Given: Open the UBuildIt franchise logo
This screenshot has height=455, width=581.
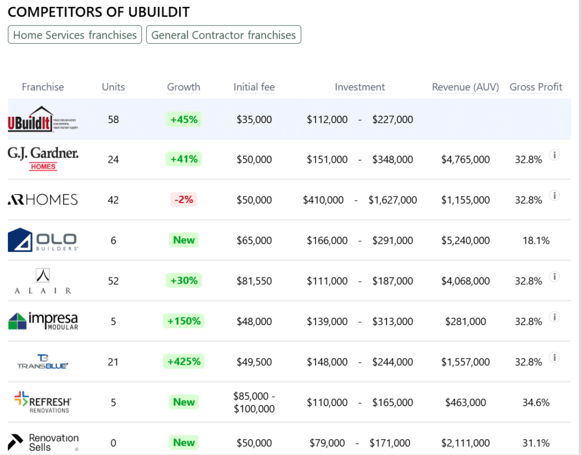Looking at the screenshot, I should (43, 119).
